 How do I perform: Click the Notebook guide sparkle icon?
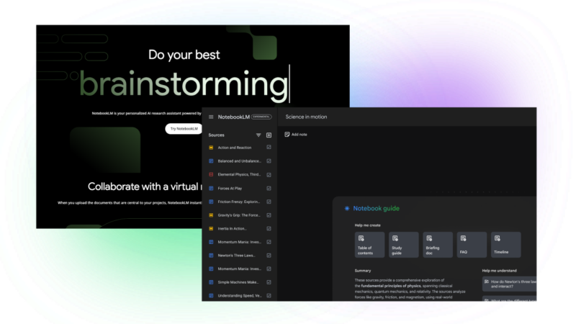(346, 209)
